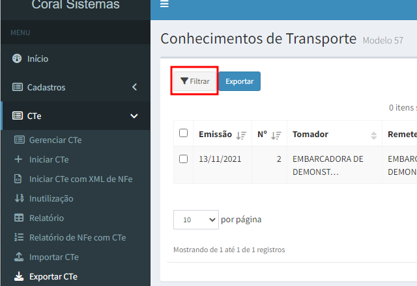The height and width of the screenshot is (286, 417).
Task: Expand the Cadastros menu chevron
Action: pyautogui.click(x=134, y=87)
